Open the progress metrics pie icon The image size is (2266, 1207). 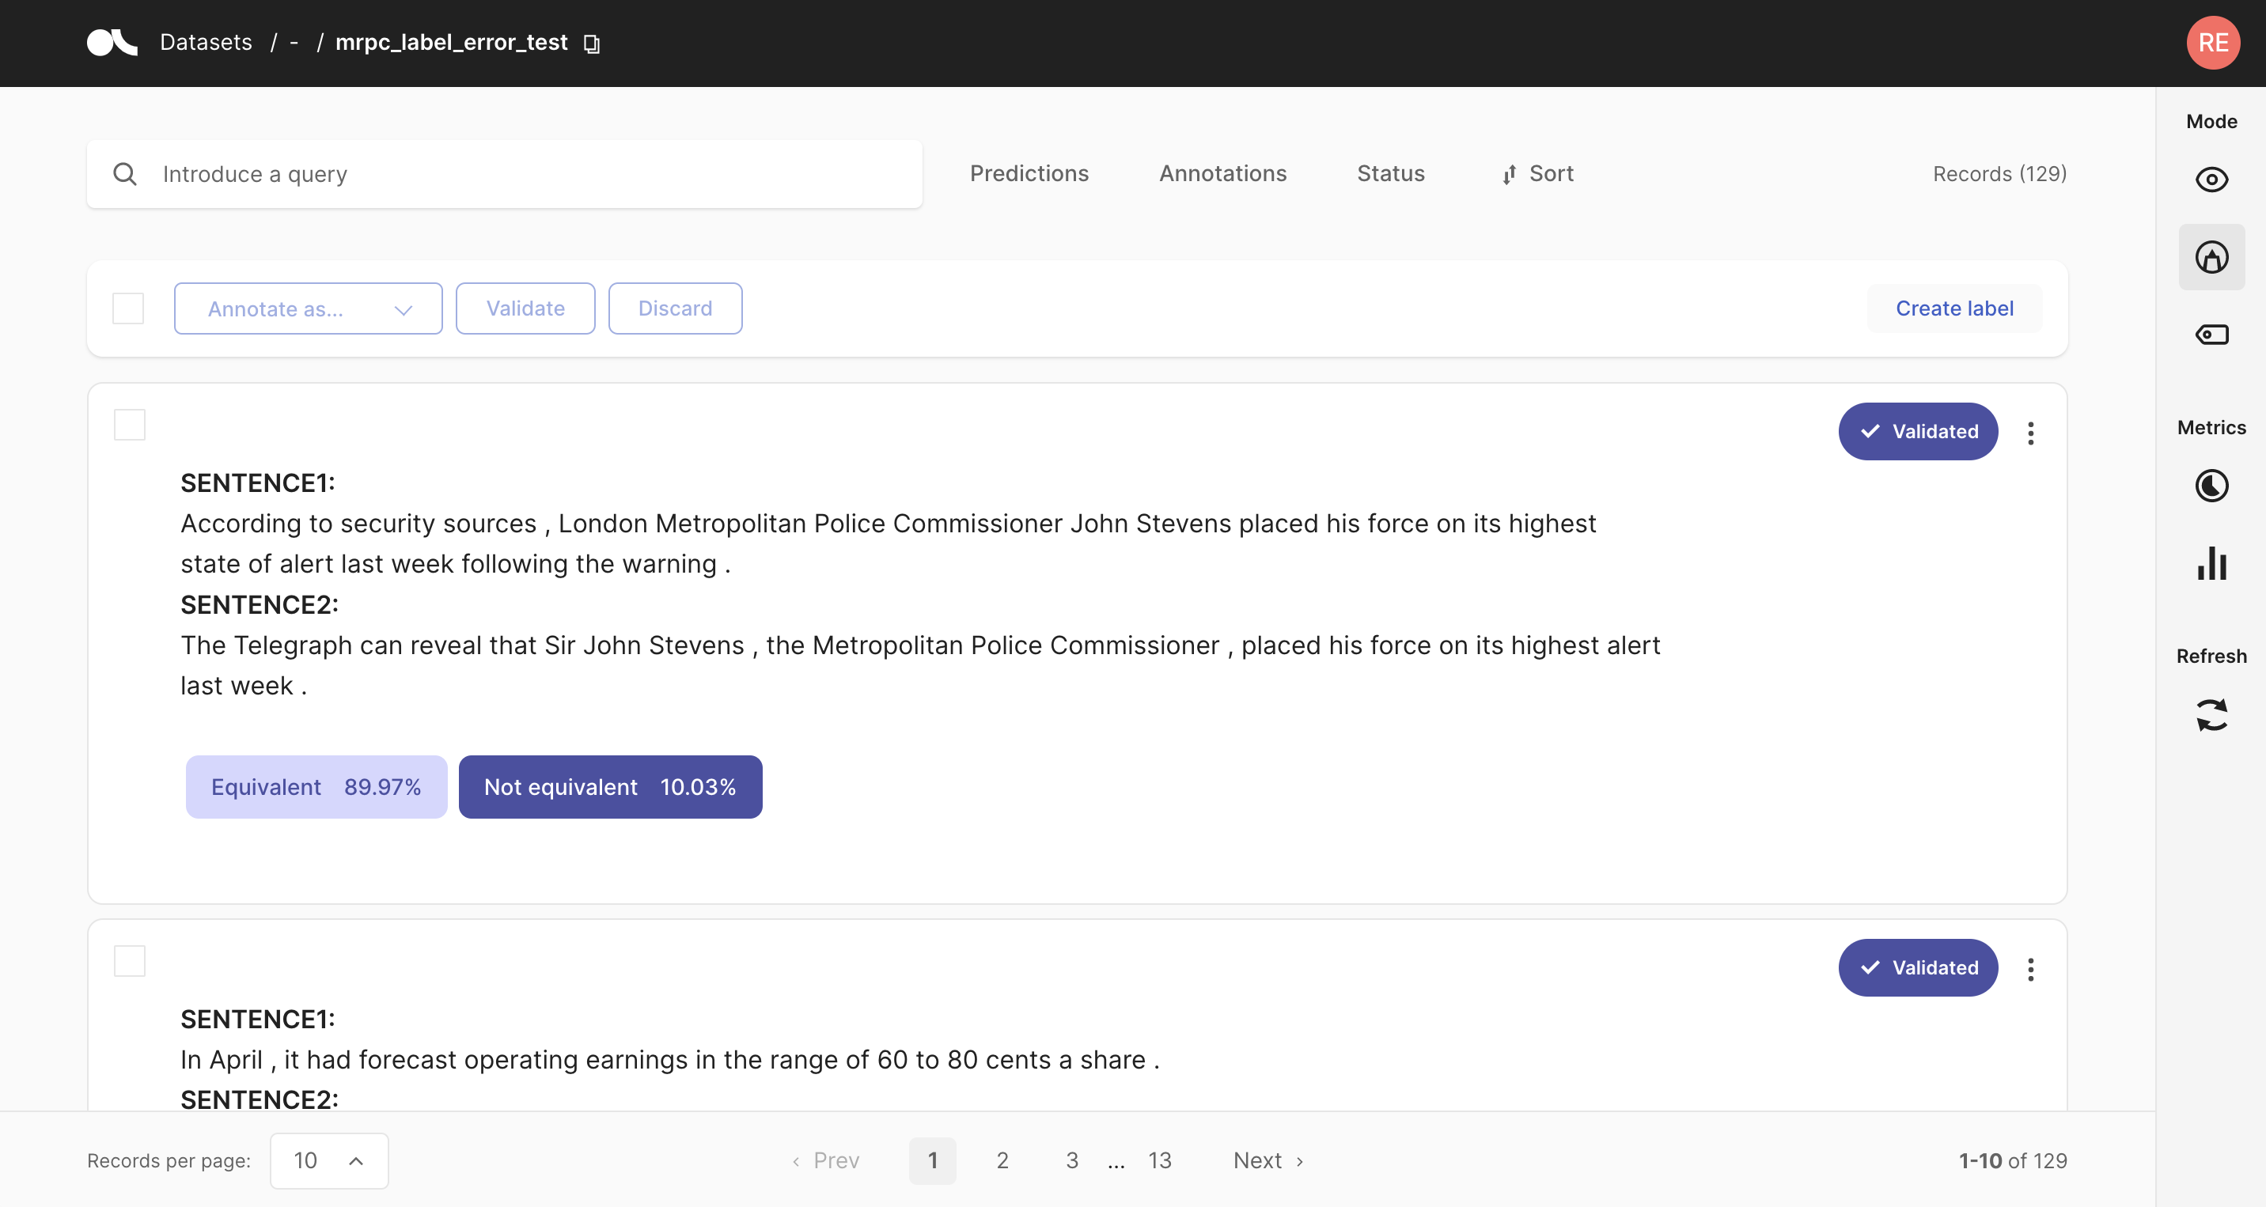coord(2211,486)
